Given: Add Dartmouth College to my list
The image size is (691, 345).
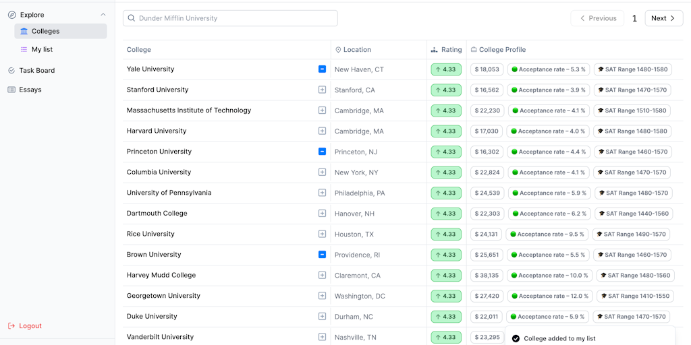Looking at the screenshot, I should (x=322, y=214).
